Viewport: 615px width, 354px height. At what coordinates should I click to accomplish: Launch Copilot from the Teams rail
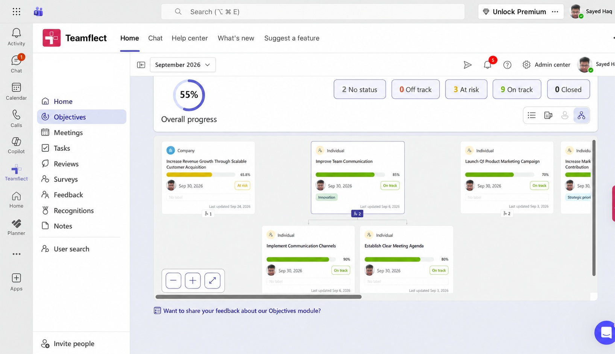(x=16, y=145)
